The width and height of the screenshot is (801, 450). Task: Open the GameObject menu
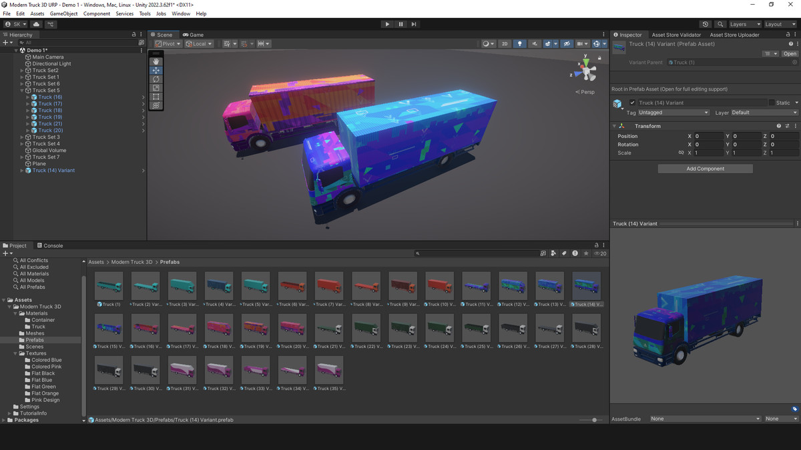(x=63, y=13)
